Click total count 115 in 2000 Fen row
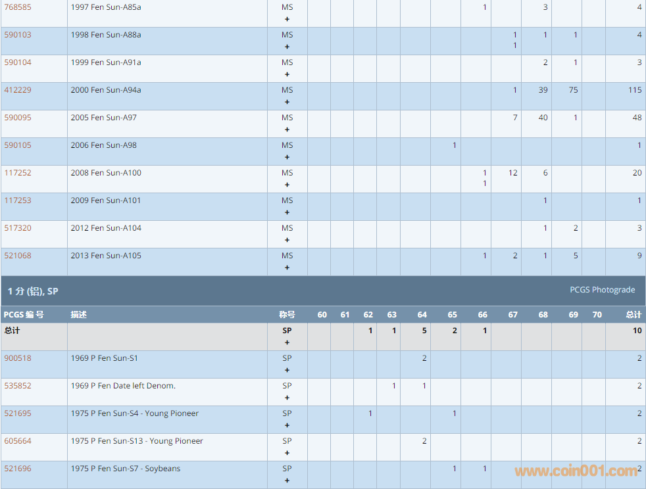Image resolution: width=646 pixels, height=489 pixels. [x=634, y=90]
